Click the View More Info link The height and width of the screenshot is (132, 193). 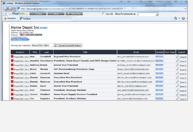pyautogui.click(x=20, y=39)
